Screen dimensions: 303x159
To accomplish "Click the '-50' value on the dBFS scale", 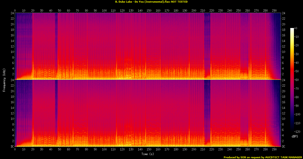I will tap(297, 71).
